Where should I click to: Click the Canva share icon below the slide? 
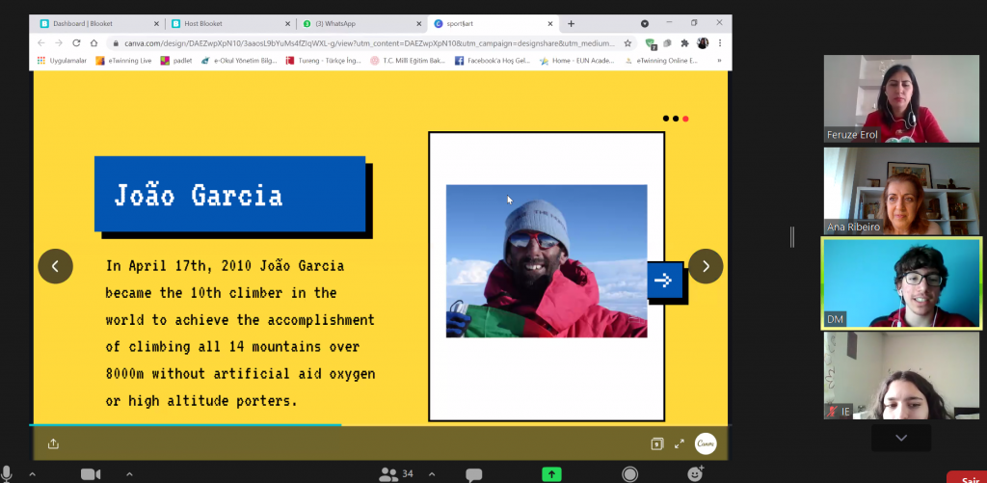click(53, 443)
